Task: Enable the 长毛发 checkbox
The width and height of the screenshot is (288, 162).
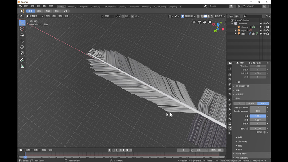Action: pyautogui.click(x=265, y=132)
